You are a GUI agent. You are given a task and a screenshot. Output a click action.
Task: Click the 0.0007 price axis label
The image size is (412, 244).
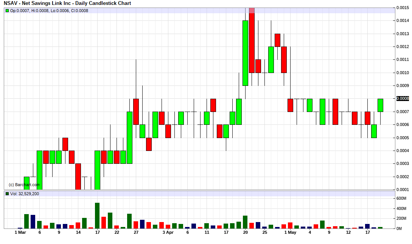coord(403,112)
